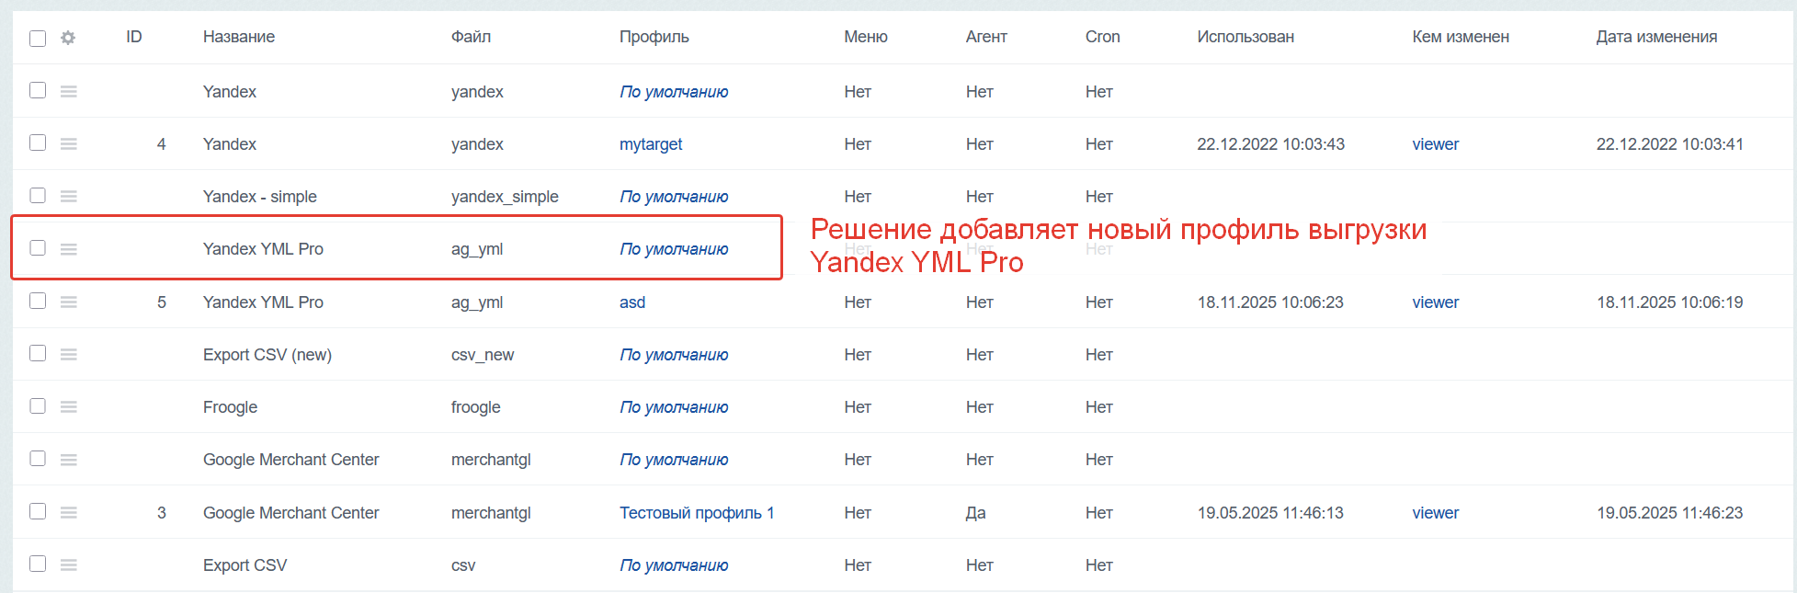Sort by the Название column header
Screen dimensions: 1797x593
click(239, 37)
